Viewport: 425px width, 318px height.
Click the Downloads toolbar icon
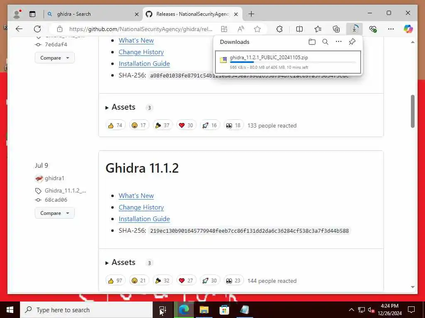click(354, 29)
